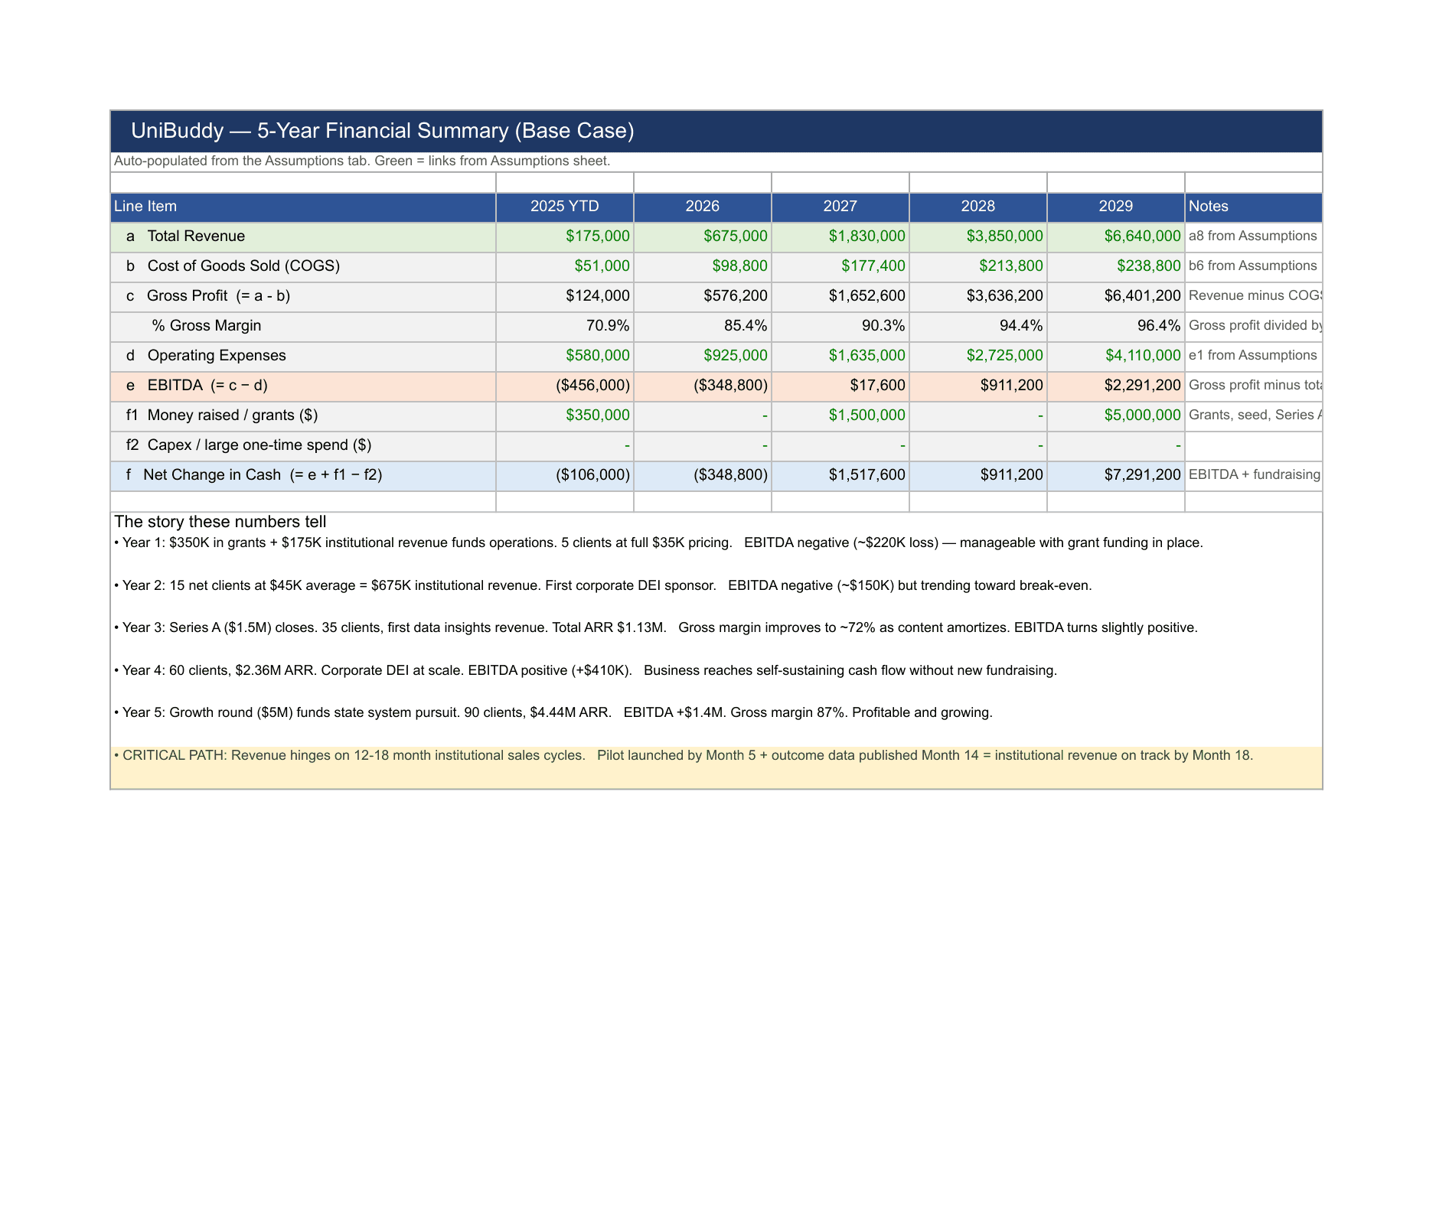Click the '2026' column header

(703, 207)
